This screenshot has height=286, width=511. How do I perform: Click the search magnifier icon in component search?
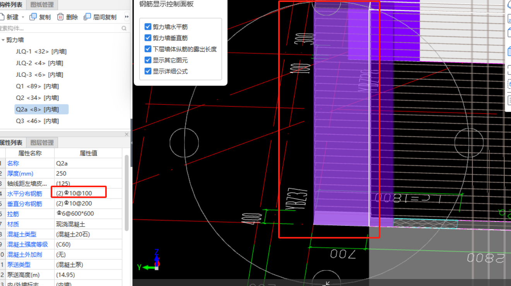[124, 28]
